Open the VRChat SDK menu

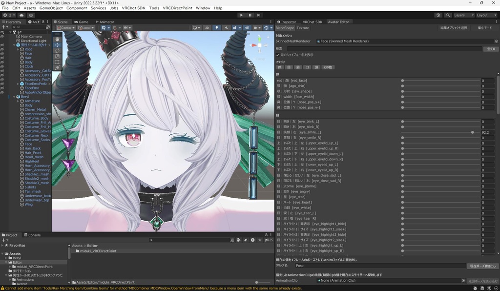click(x=133, y=8)
